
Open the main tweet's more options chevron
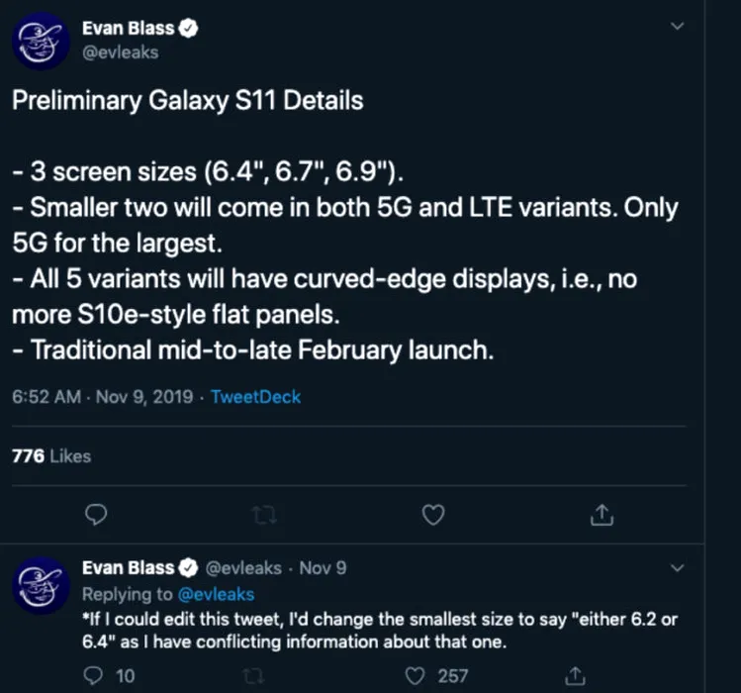677,27
